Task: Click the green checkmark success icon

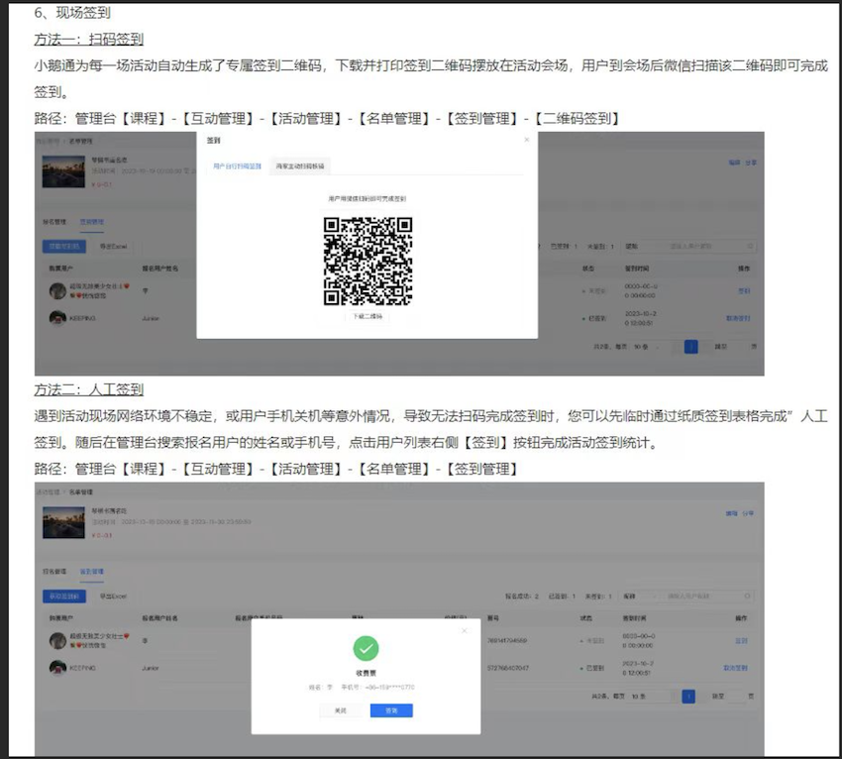Action: tap(367, 648)
